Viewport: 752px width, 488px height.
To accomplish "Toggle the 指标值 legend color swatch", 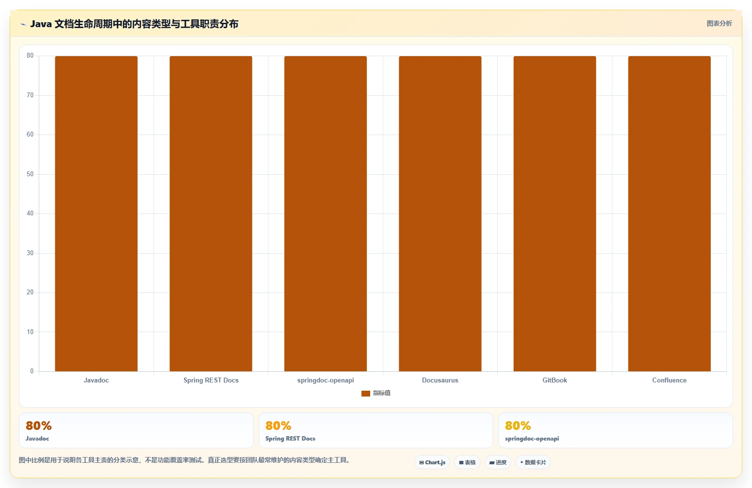I will [x=366, y=393].
